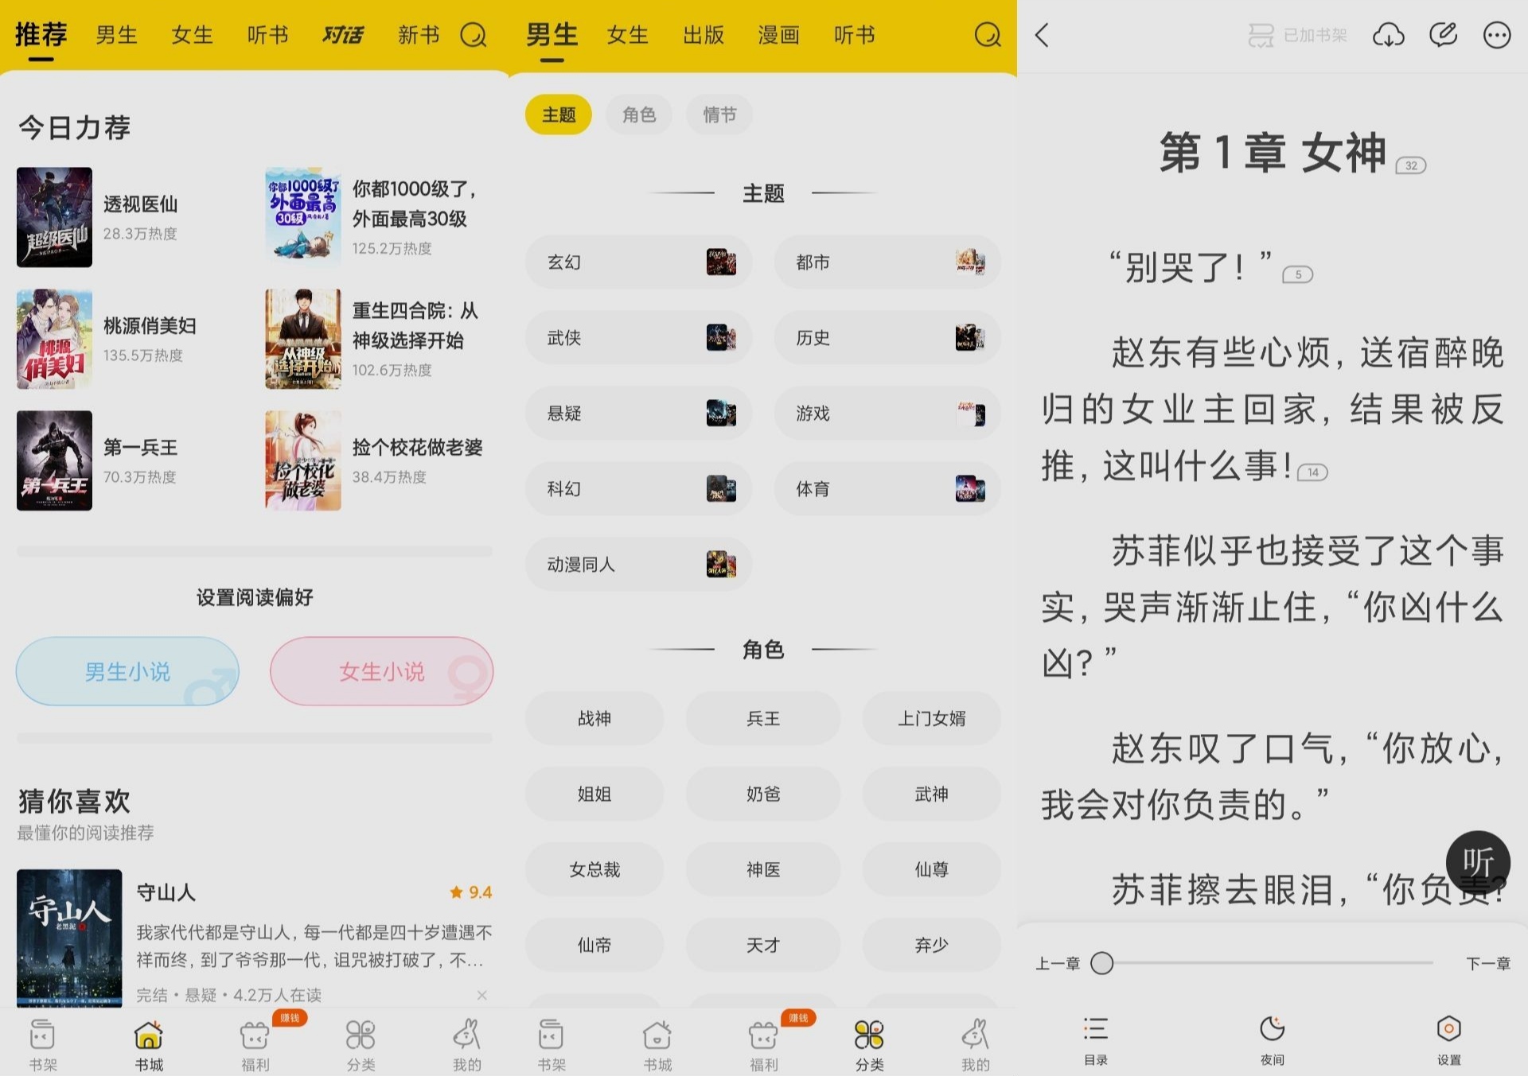Select the 上门女婿 character tag
This screenshot has width=1528, height=1076.
click(x=931, y=718)
